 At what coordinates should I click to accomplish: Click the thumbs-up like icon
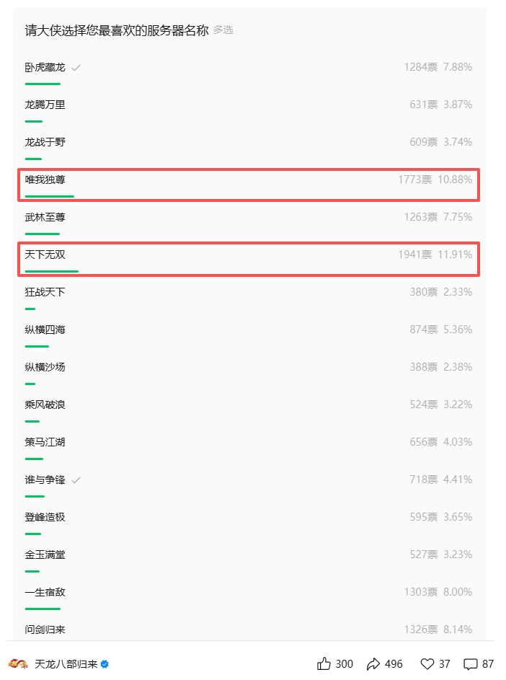pyautogui.click(x=322, y=664)
